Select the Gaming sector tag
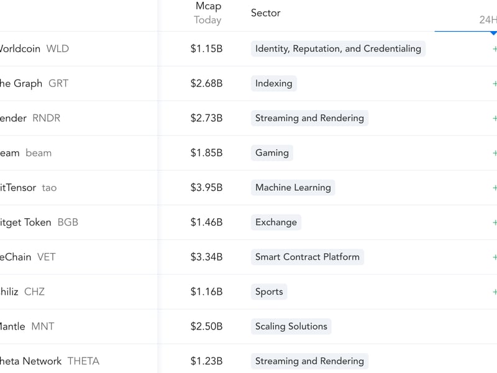The width and height of the screenshot is (497, 373). click(x=272, y=153)
